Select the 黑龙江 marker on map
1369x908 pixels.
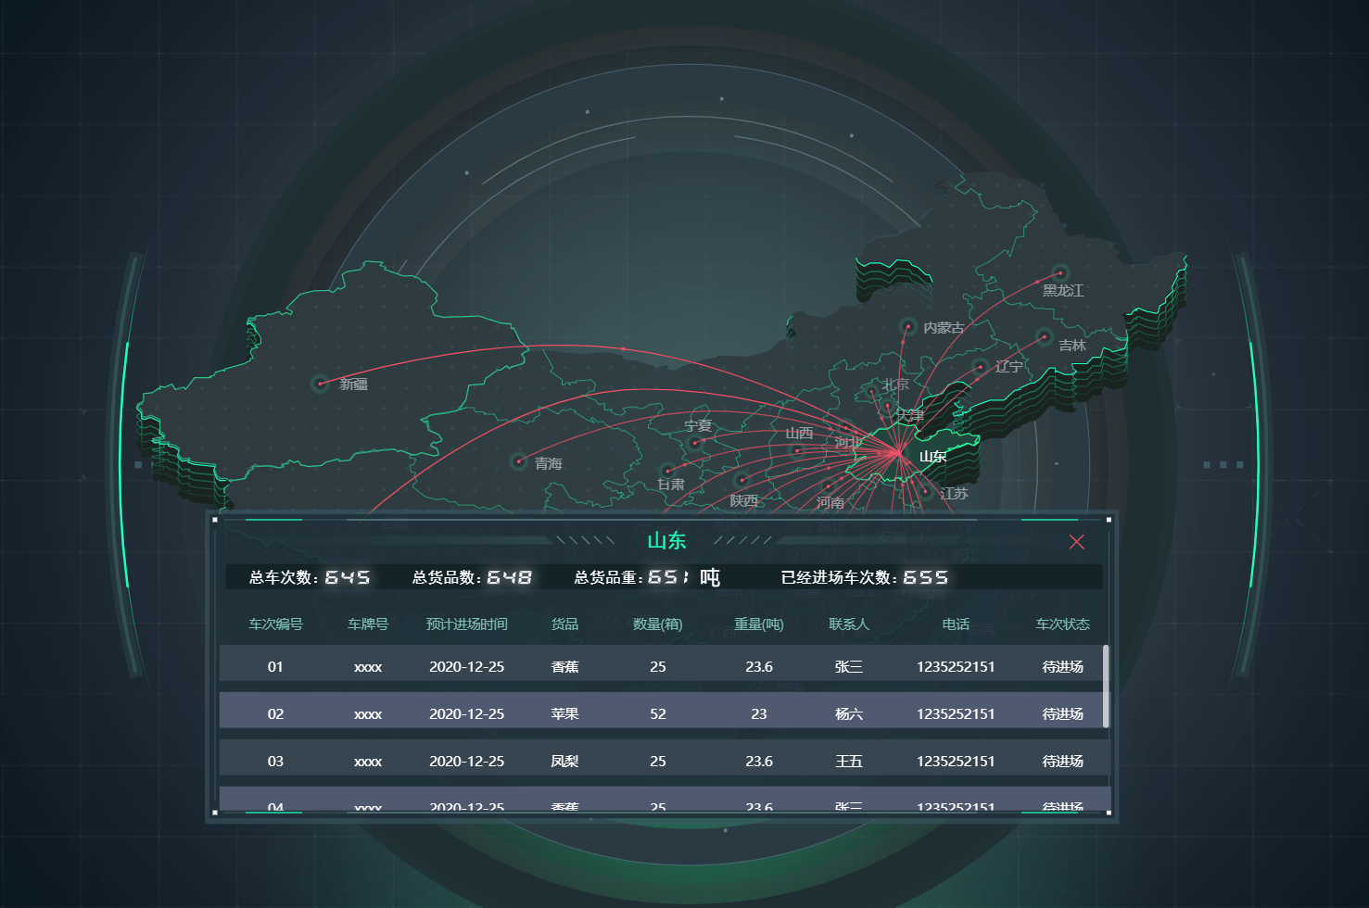coord(1060,272)
